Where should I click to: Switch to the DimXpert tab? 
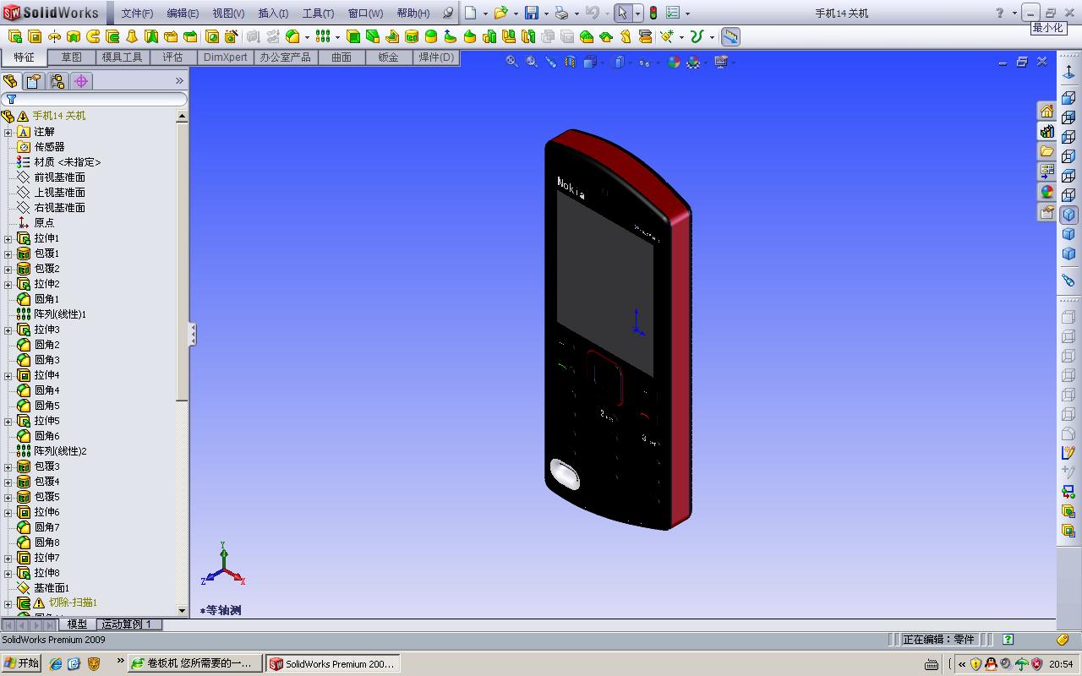(226, 57)
